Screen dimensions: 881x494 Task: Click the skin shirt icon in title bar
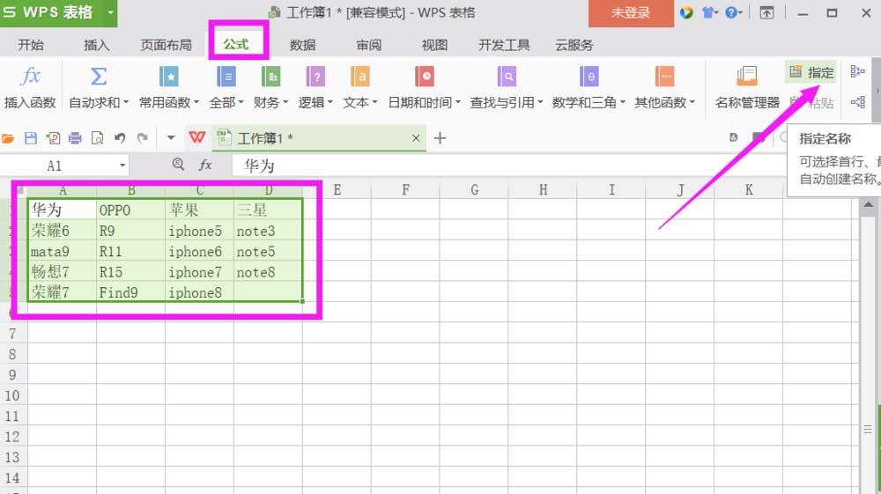coord(708,12)
